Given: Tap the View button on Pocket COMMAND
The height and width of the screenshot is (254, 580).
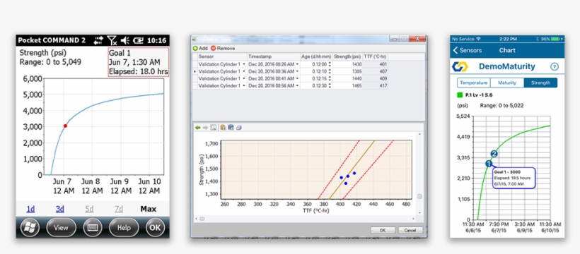Looking at the screenshot, I should click(61, 228).
